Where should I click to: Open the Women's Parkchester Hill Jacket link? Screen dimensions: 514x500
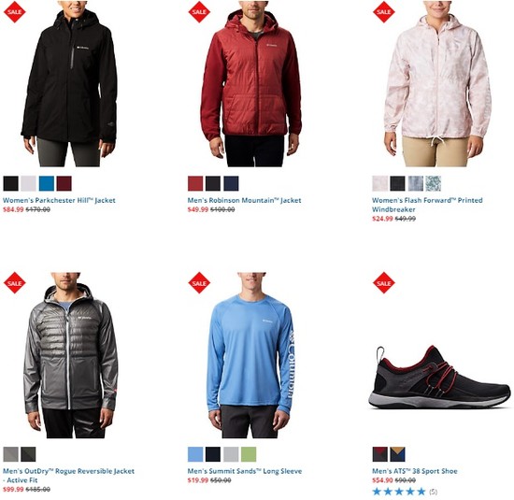(x=59, y=200)
